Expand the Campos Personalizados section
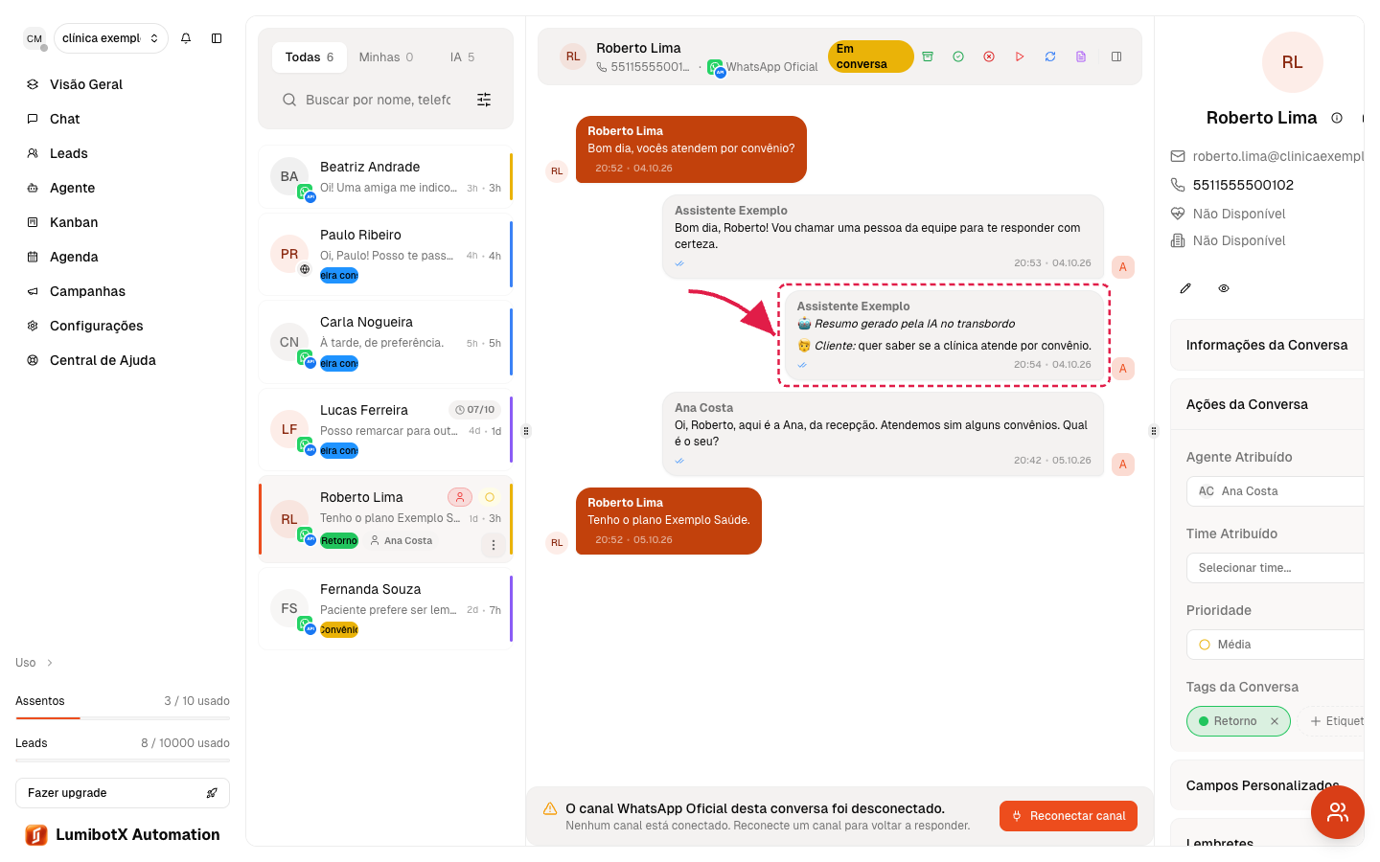The image size is (1380, 862). coord(1267,785)
